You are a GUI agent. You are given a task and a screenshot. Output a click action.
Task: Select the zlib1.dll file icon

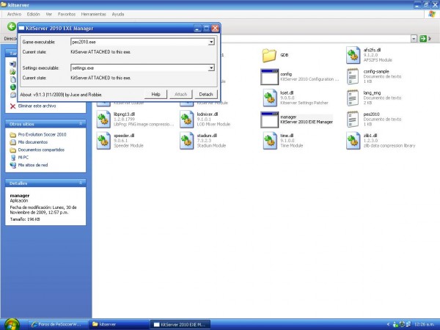coord(353,141)
